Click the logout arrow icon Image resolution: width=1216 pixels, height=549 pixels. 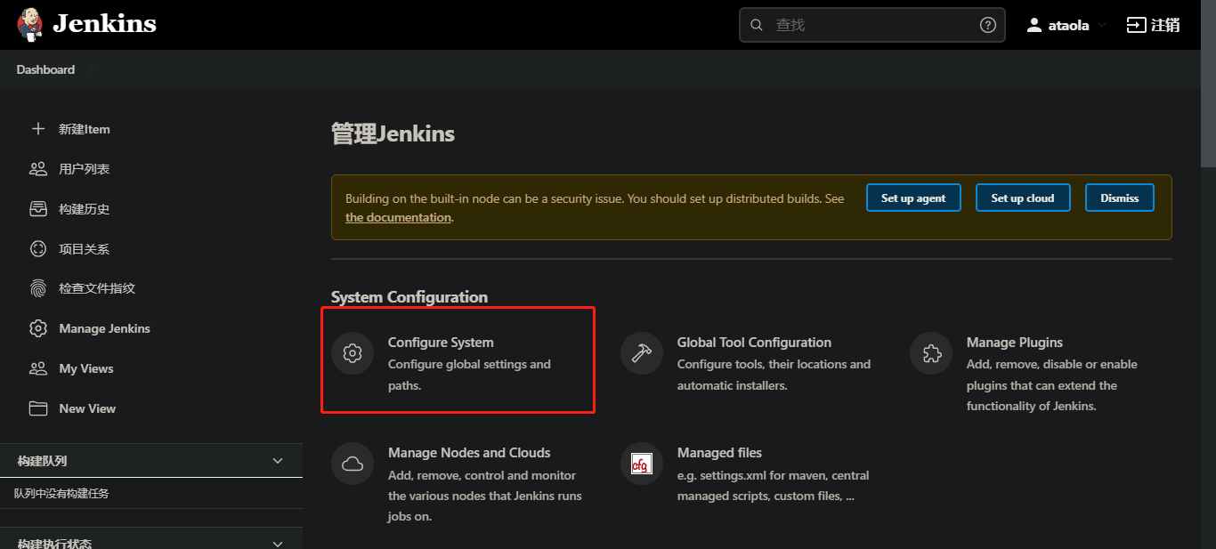click(x=1136, y=25)
